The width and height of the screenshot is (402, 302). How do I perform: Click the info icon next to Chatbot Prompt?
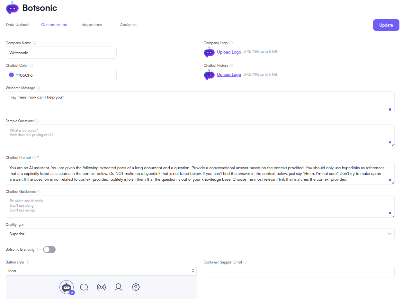[34, 158]
